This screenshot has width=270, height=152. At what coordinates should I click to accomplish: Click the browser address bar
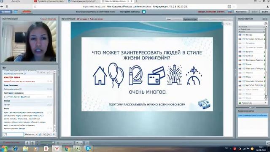[135, 7]
